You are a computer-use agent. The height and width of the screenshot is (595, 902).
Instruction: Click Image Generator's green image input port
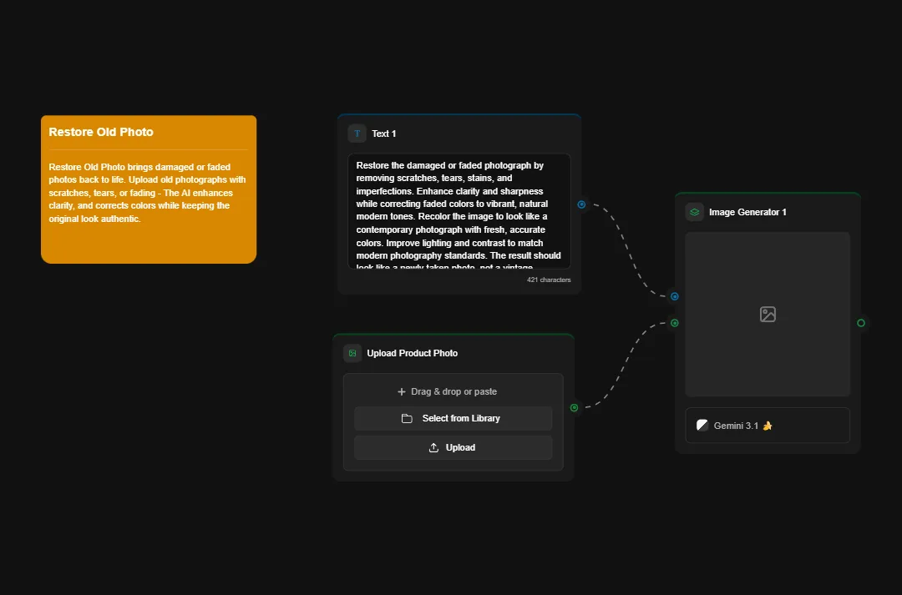[x=675, y=323]
